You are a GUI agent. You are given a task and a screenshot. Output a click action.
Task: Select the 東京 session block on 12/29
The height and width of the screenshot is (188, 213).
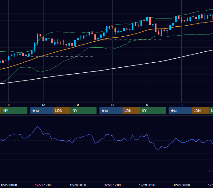[180, 111]
